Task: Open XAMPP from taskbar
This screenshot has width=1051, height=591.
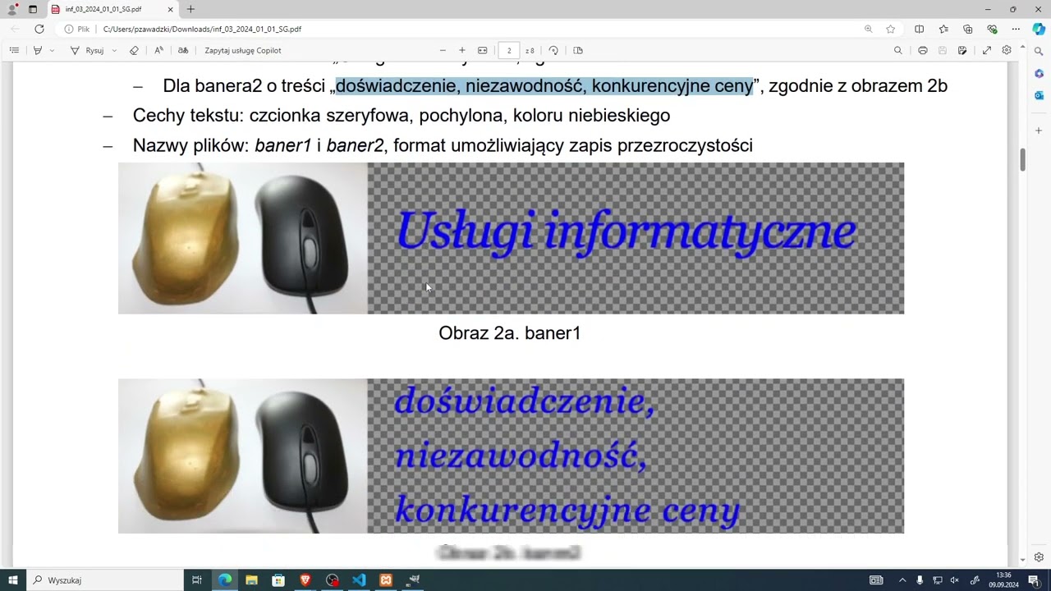Action: [x=386, y=580]
